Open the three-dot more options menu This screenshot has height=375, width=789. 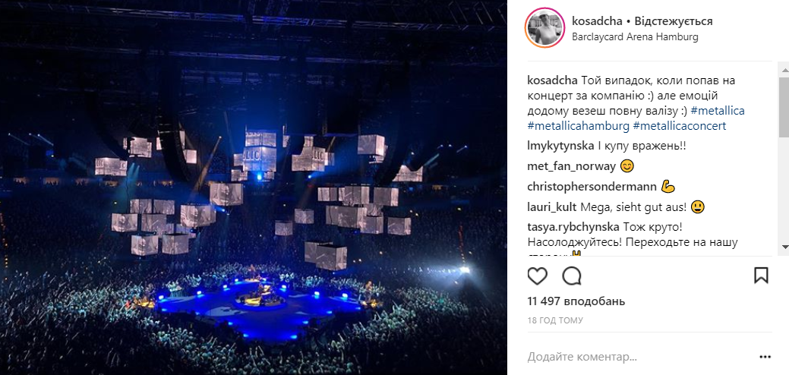765,357
